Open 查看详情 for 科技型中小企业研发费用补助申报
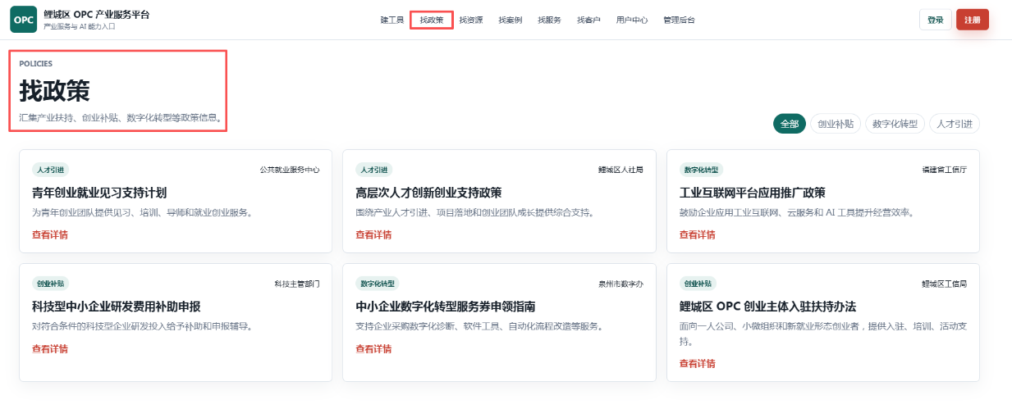The width and height of the screenshot is (1012, 409). coord(50,349)
